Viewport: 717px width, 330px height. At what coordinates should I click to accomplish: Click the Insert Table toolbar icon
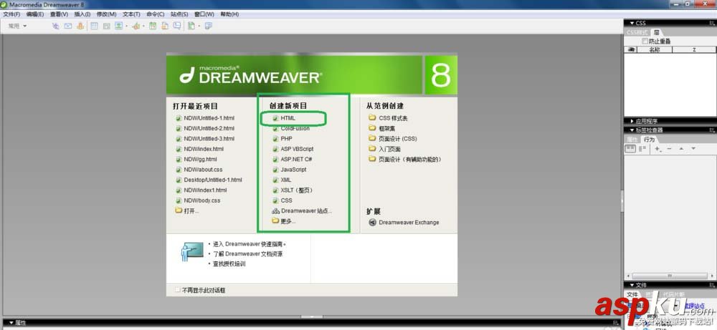pyautogui.click(x=94, y=26)
